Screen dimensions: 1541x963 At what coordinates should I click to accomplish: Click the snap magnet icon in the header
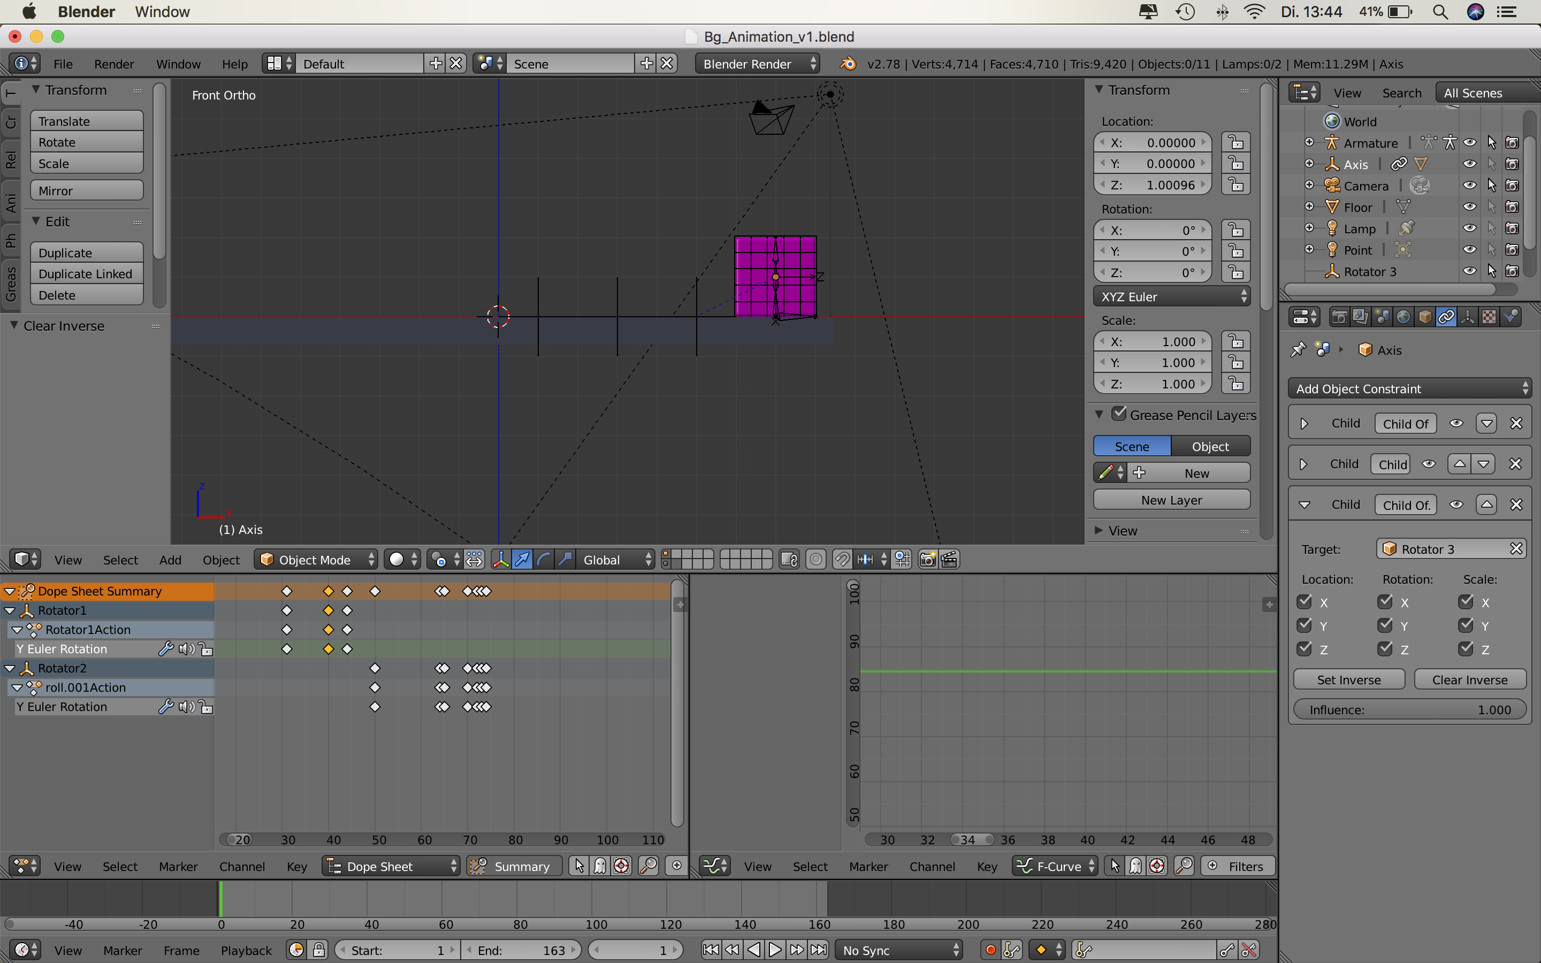pyautogui.click(x=842, y=559)
